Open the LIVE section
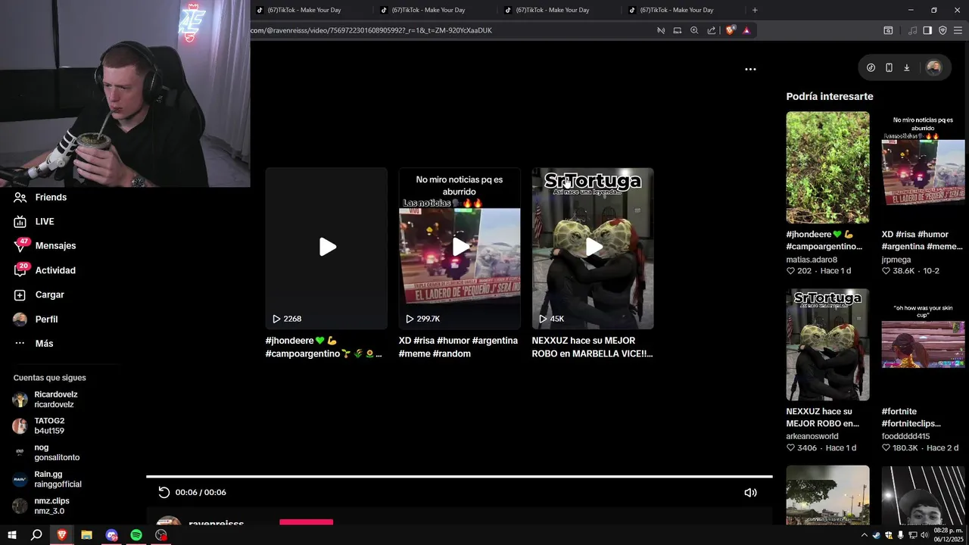This screenshot has height=545, width=969. 34,221
